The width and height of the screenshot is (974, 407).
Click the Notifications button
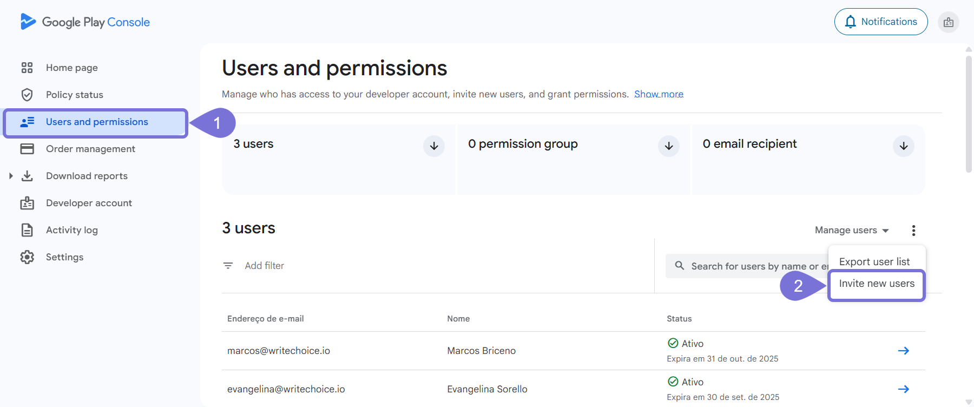click(880, 22)
